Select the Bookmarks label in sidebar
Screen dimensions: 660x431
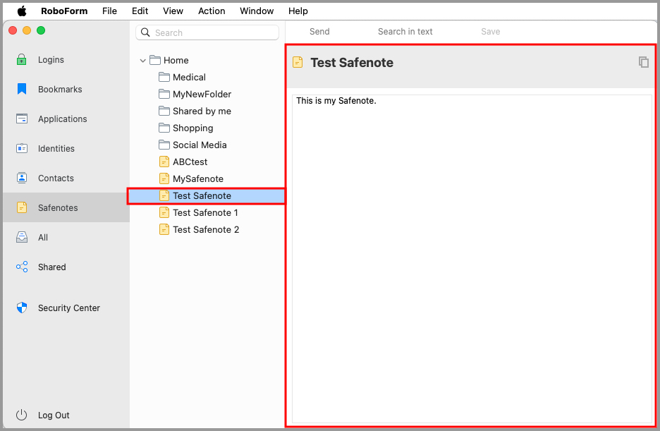pyautogui.click(x=60, y=89)
